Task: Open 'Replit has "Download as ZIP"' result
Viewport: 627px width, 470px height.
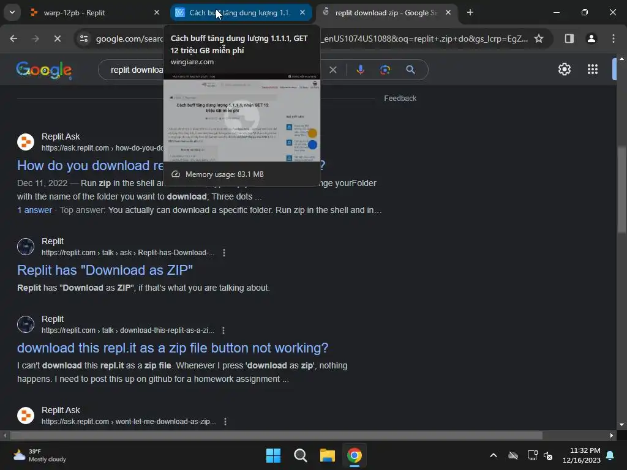Action: pos(105,270)
